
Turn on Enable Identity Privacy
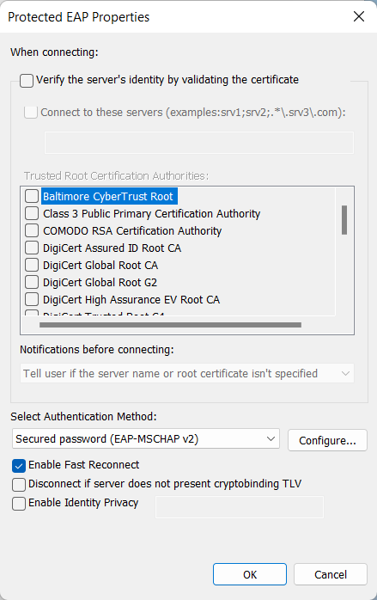(x=19, y=504)
